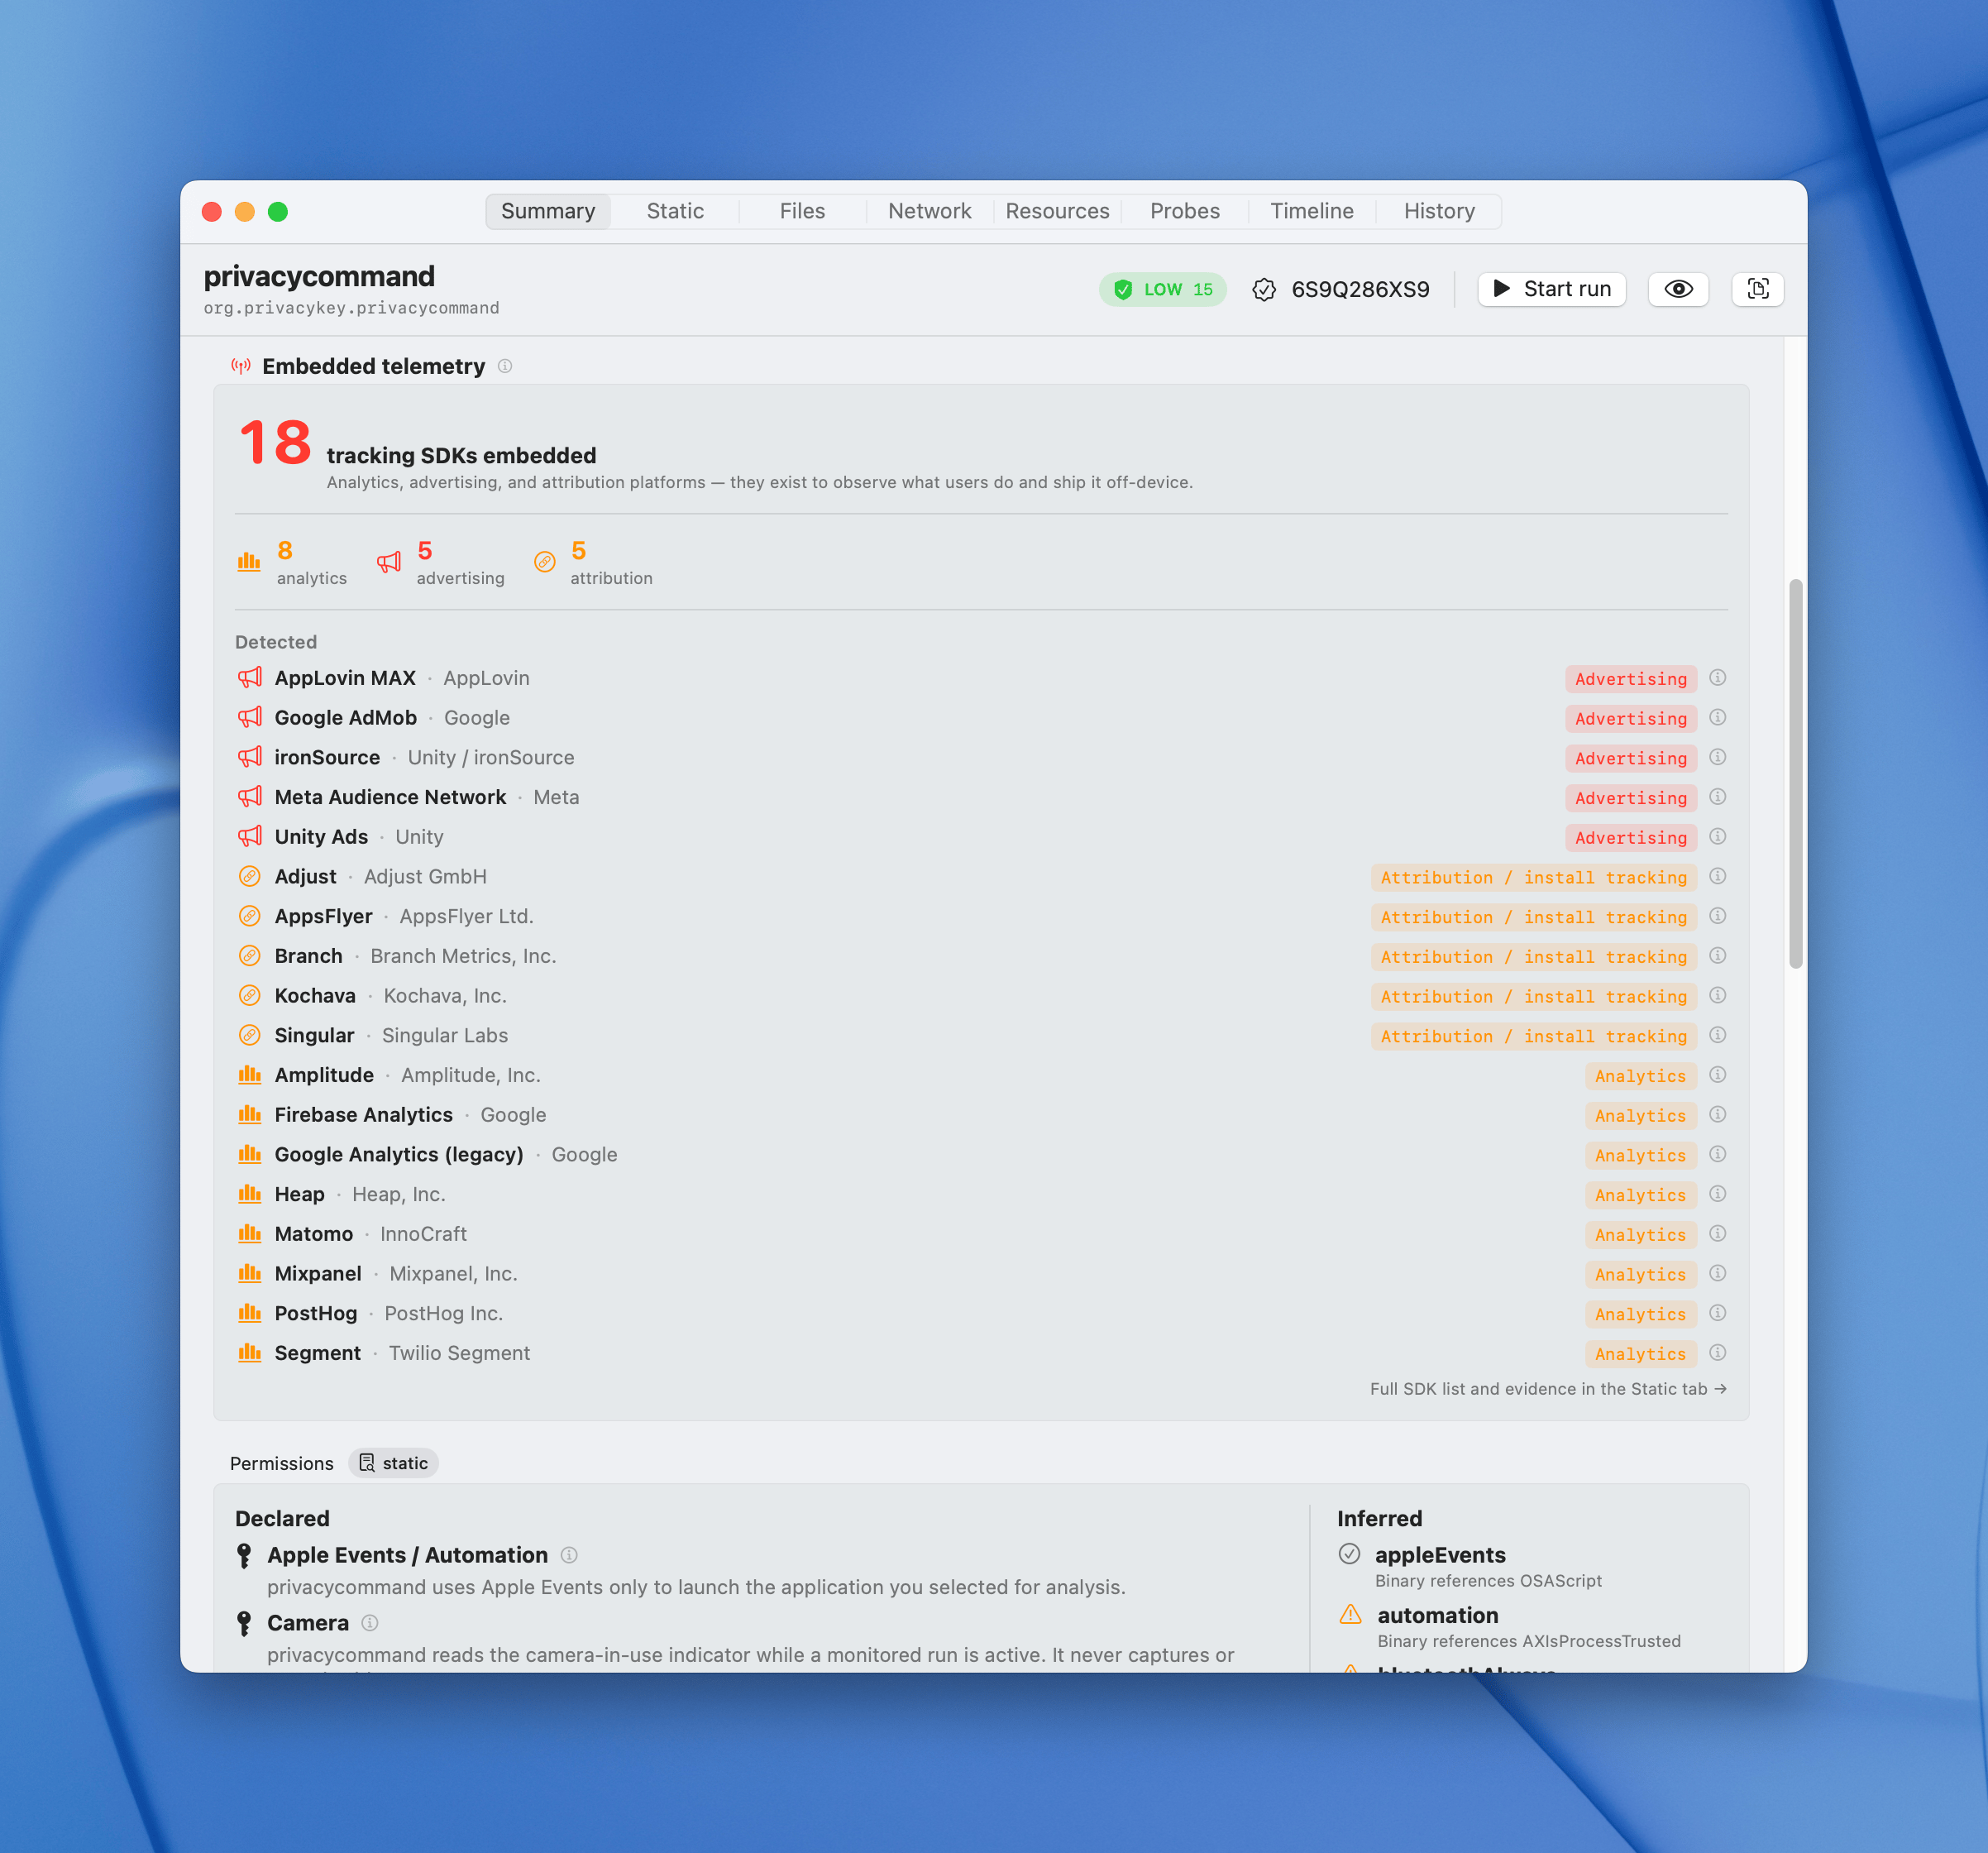Select the Meta Audience Network SDK name
This screenshot has width=1988, height=1853.
[390, 797]
